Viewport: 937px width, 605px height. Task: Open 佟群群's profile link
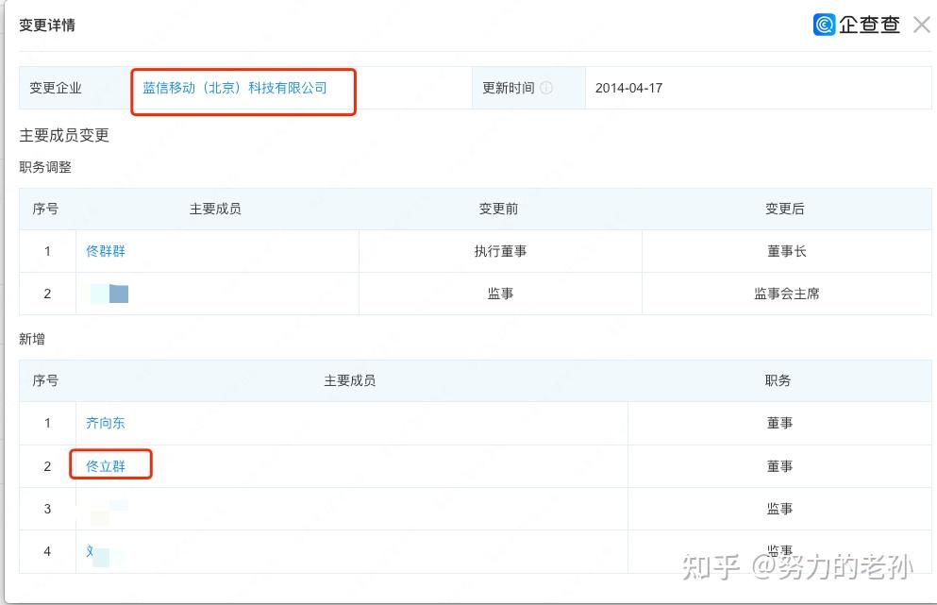tap(106, 251)
